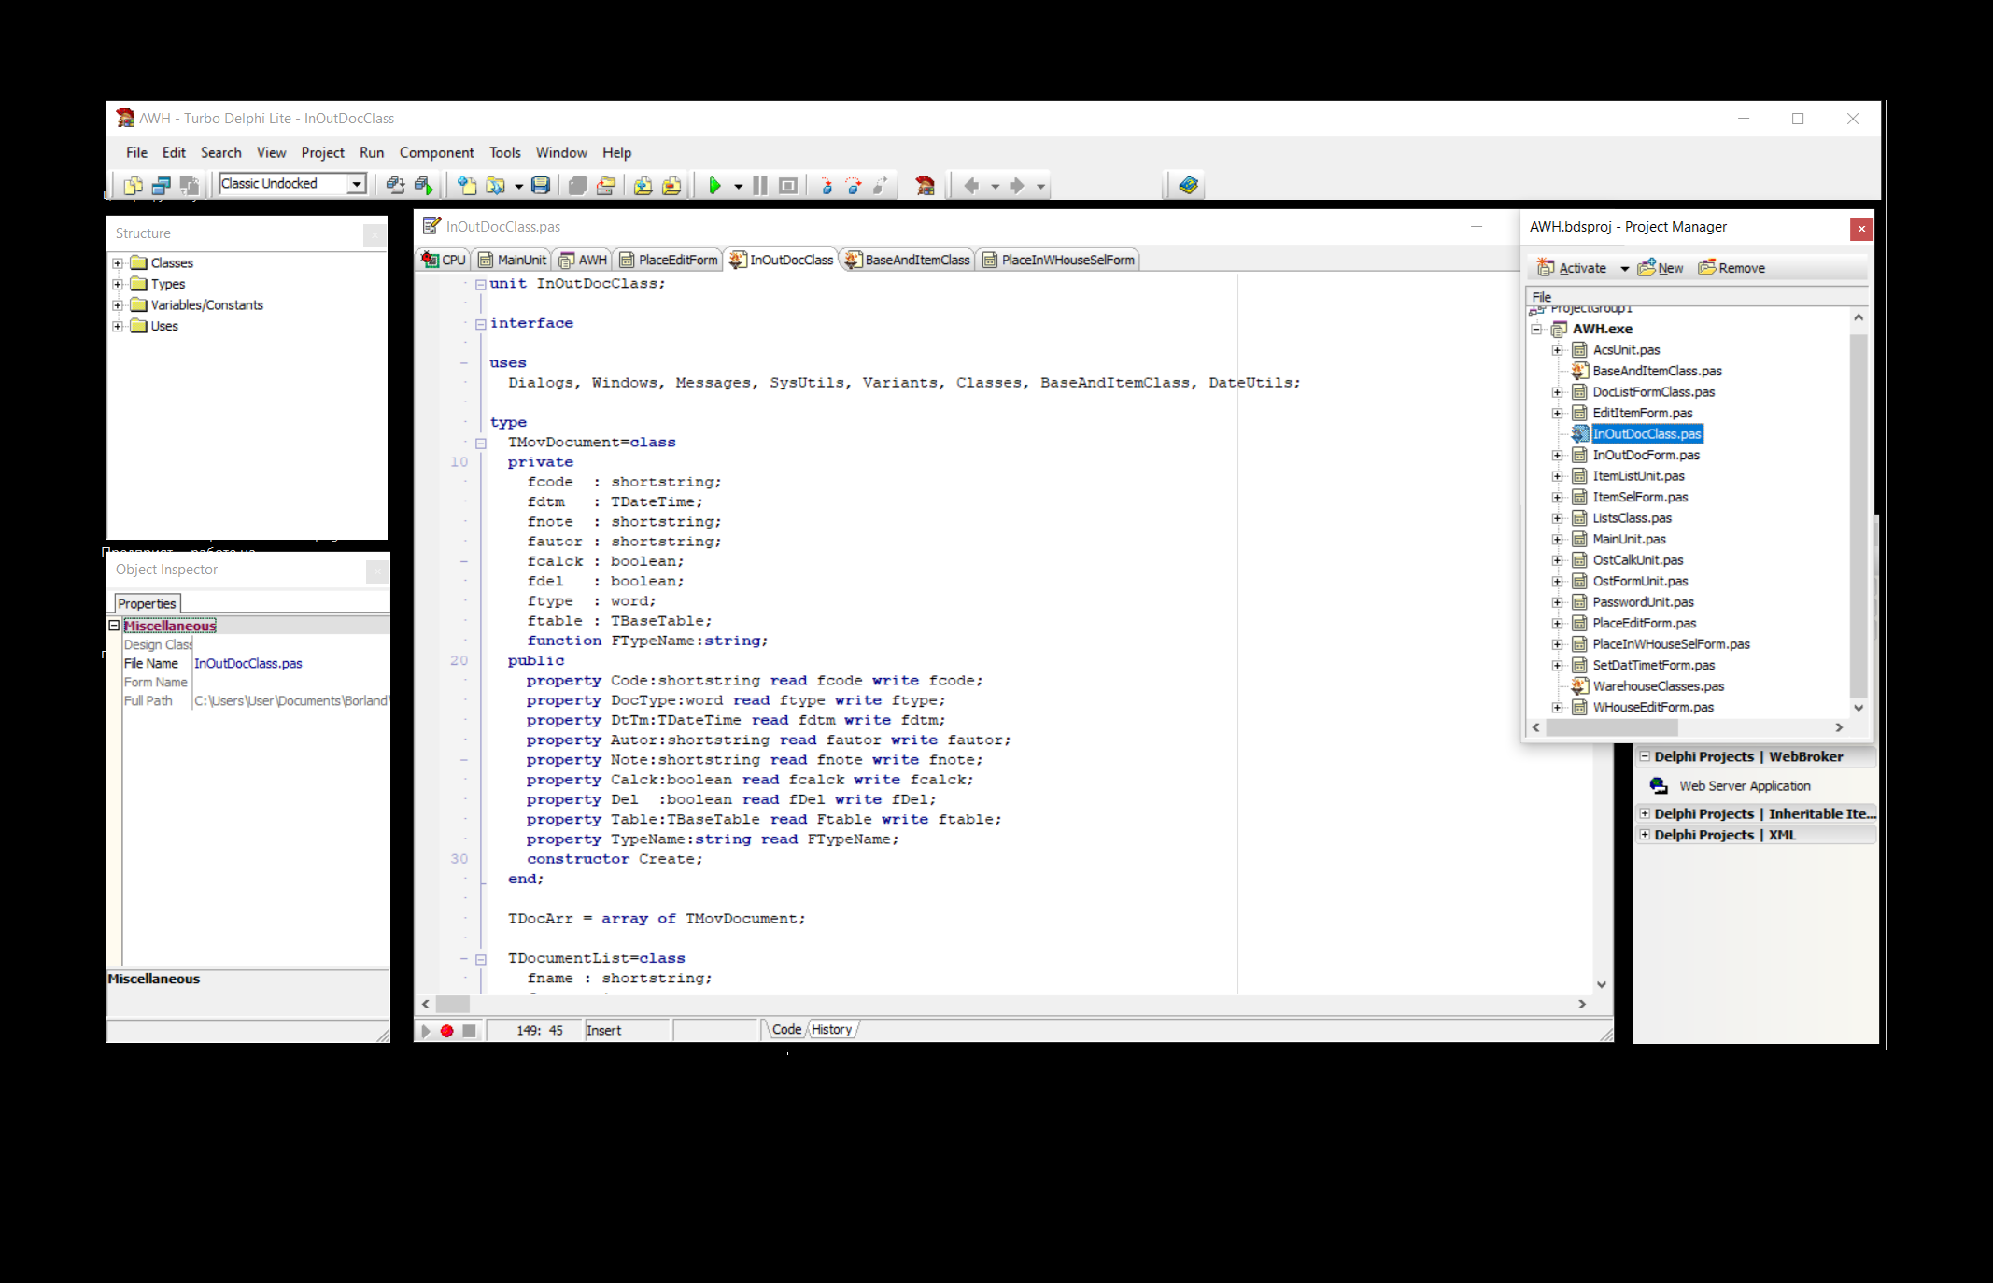Expand Delphi Projects | XML section
Image resolution: width=1993 pixels, height=1283 pixels.
point(1645,835)
